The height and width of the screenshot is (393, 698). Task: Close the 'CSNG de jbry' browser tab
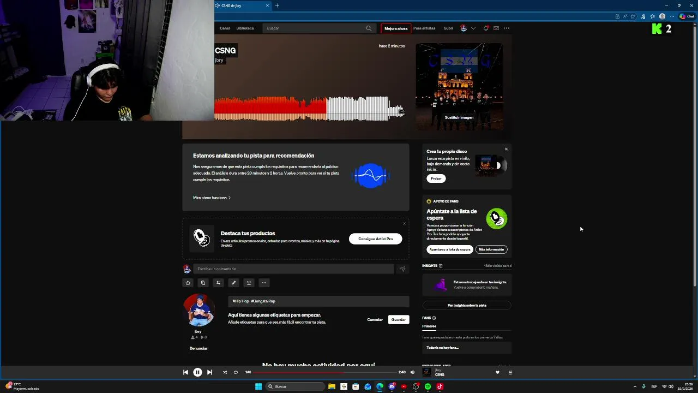point(267,5)
